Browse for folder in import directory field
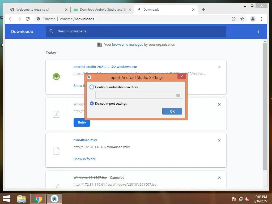Viewport: 272px width, 204px height. click(x=178, y=95)
